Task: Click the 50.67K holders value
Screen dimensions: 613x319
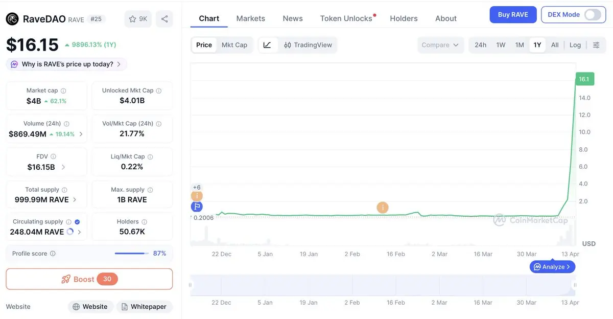Action: pos(132,232)
